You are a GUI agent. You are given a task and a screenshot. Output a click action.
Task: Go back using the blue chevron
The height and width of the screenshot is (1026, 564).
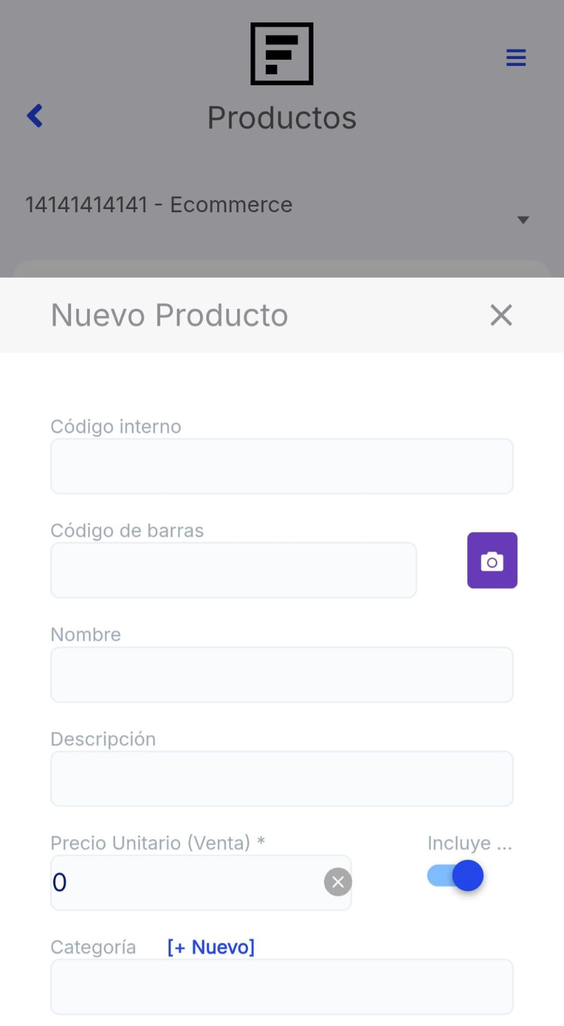(x=35, y=116)
